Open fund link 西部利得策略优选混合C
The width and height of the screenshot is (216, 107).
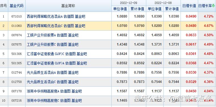(x=45, y=26)
